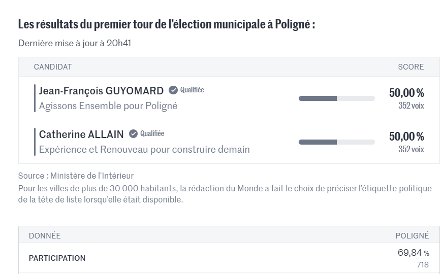
Task: Click the SCORE column header
Action: 410,67
